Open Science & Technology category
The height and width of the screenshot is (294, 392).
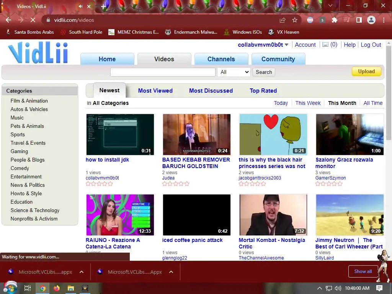click(x=35, y=210)
